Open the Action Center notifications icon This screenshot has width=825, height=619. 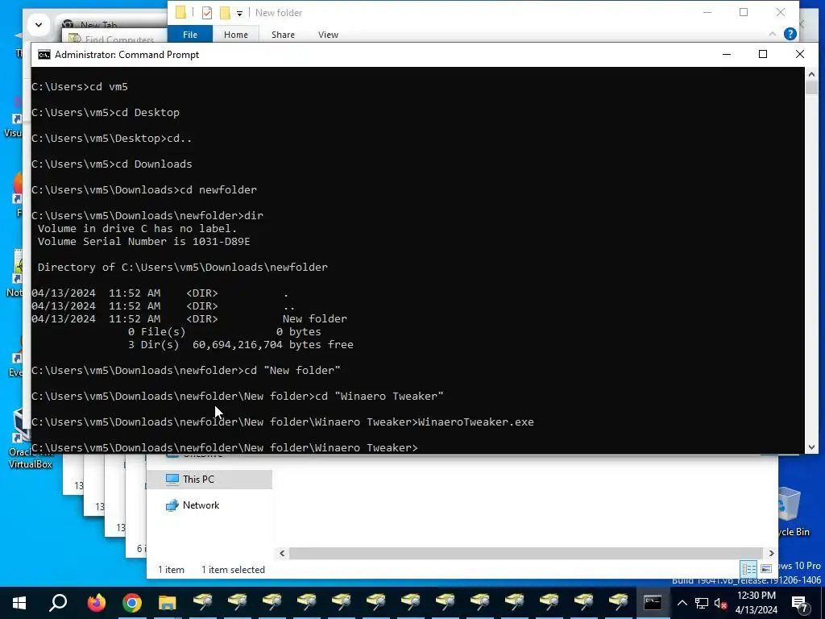point(800,603)
